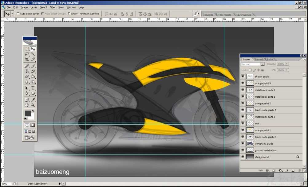Select the Eyedropper tool

click(33, 100)
